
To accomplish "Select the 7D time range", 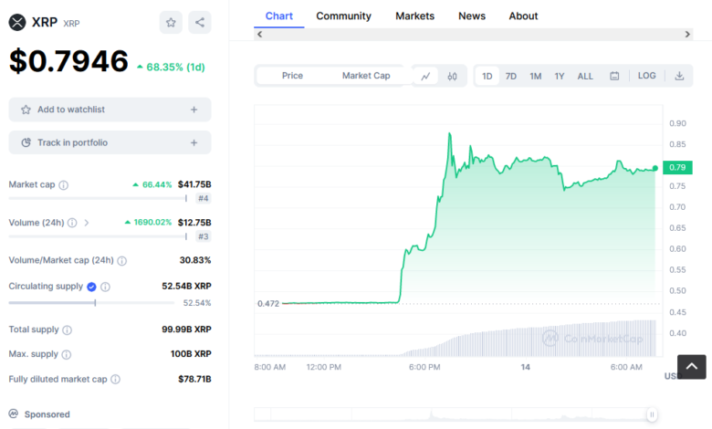I will (x=511, y=76).
